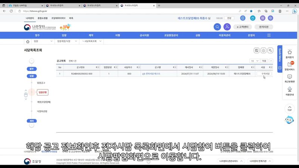The width and height of the screenshot is (299, 168).
Task: Open the 발주 main menu
Action: click(37, 35)
